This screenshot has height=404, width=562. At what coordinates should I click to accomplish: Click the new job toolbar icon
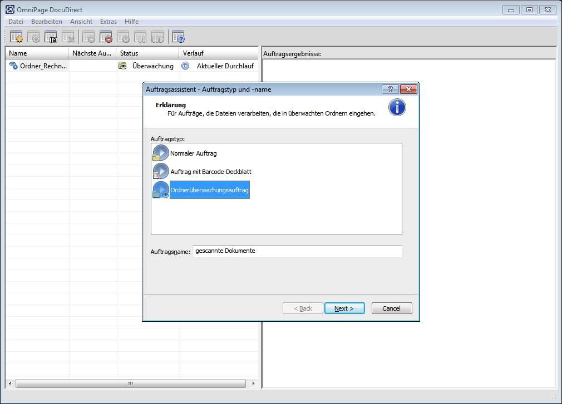click(x=17, y=37)
